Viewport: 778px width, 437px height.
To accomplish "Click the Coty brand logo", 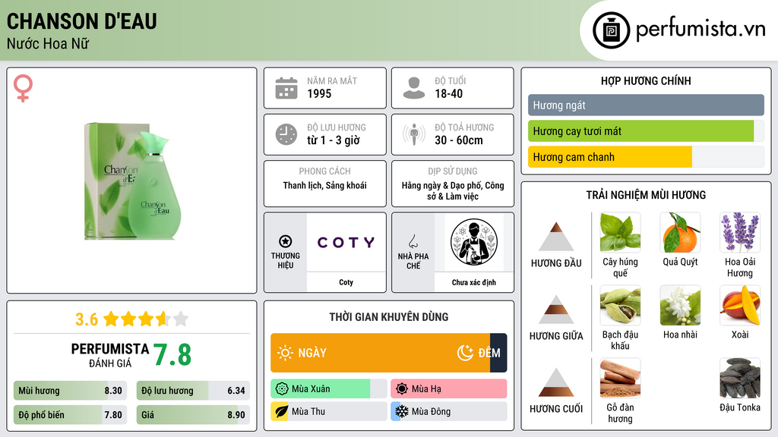I will [346, 242].
